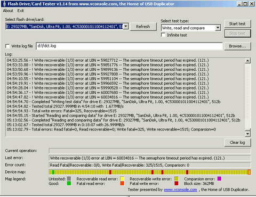Open the About menu
256x197 pixels.
point(8,11)
